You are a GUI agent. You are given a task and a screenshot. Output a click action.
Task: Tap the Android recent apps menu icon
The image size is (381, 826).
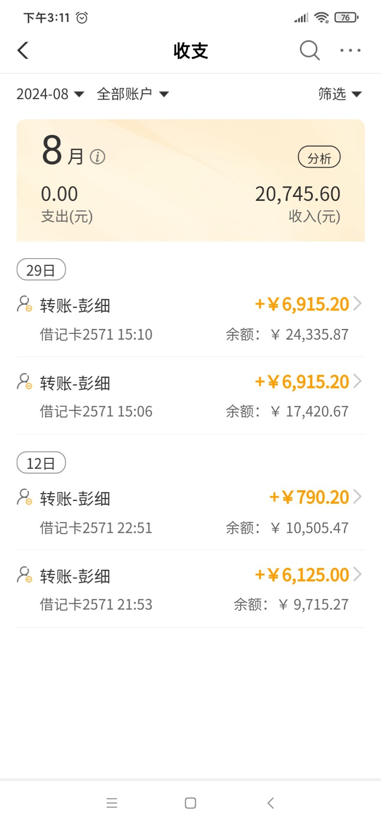[112, 803]
